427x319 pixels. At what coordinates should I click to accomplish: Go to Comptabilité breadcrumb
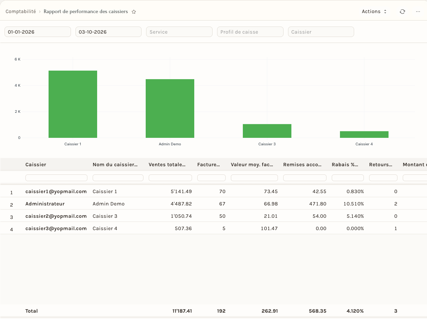(x=21, y=12)
